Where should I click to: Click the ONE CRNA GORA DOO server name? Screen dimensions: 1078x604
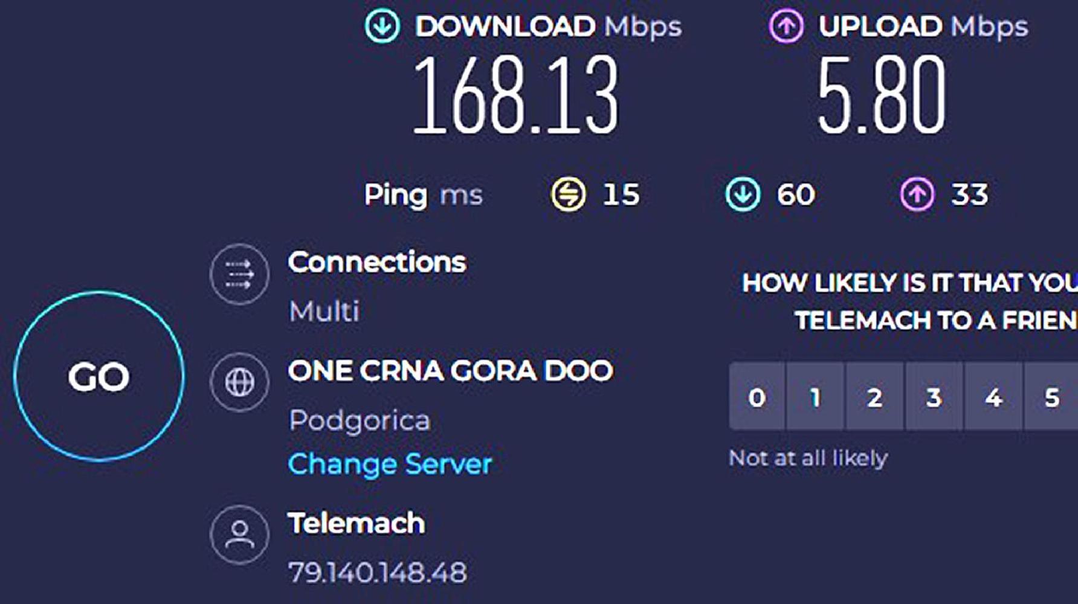coord(451,370)
